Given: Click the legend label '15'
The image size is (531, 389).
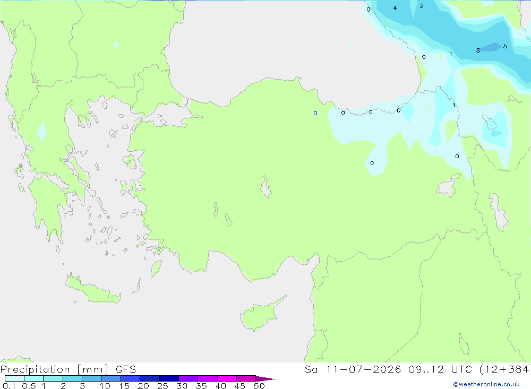Looking at the screenshot, I should click(124, 386).
